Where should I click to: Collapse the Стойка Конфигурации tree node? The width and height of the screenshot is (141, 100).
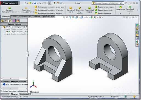(x=2, y=27)
